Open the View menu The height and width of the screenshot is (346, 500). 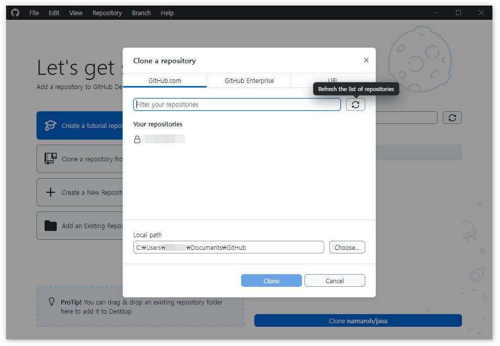(75, 13)
